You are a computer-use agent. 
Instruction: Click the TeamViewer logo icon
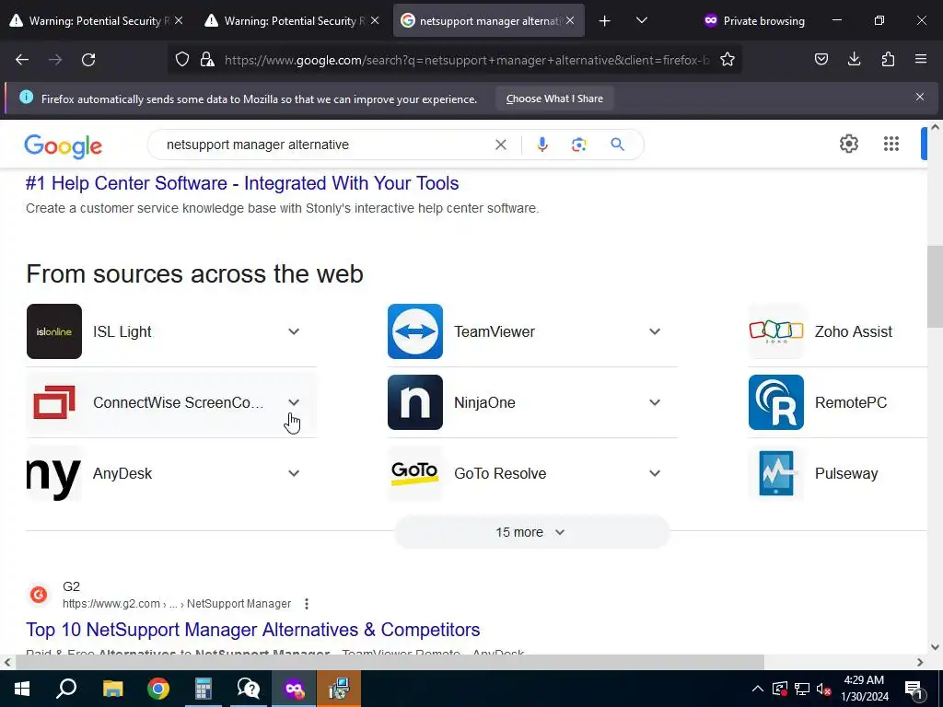415,331
